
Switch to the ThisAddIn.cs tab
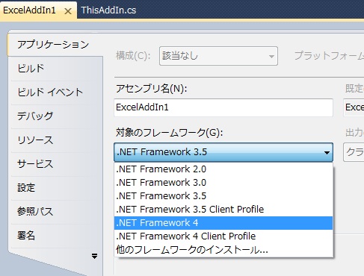(108, 10)
